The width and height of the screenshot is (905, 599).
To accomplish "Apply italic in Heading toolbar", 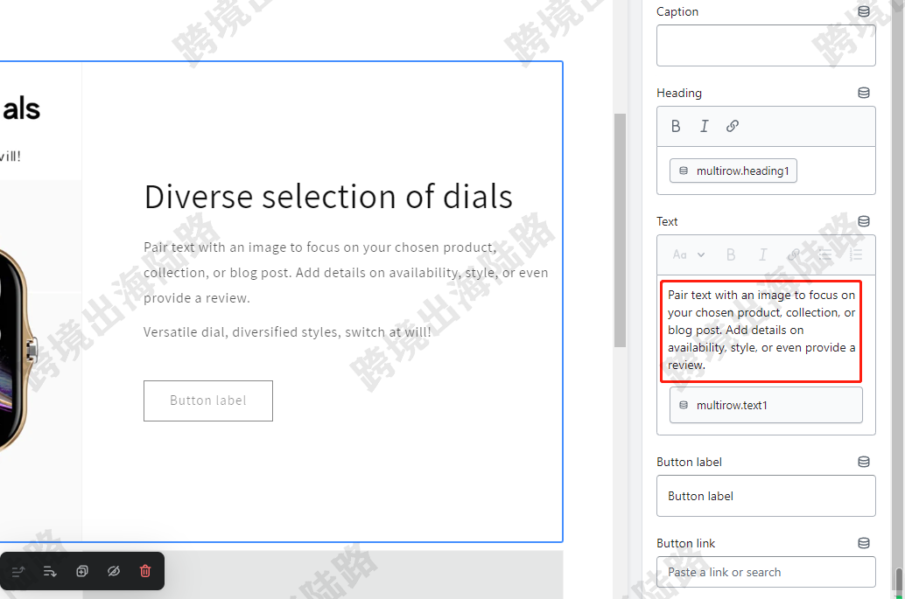I will (x=705, y=126).
